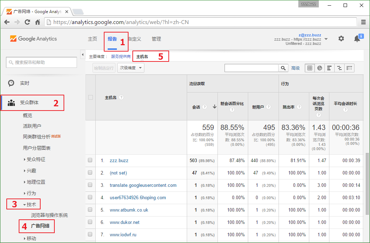Go to browser home icon
Screen dimensions: 370x243
37,22
